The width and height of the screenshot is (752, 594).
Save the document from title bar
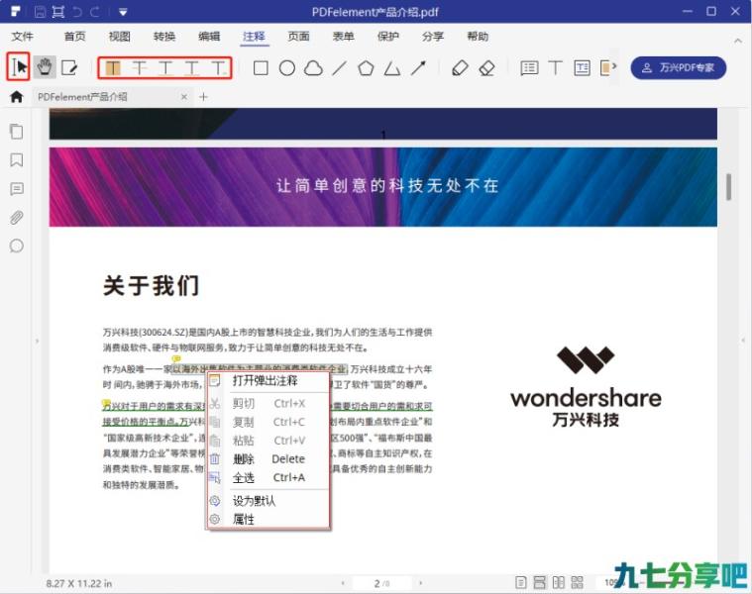(x=41, y=12)
